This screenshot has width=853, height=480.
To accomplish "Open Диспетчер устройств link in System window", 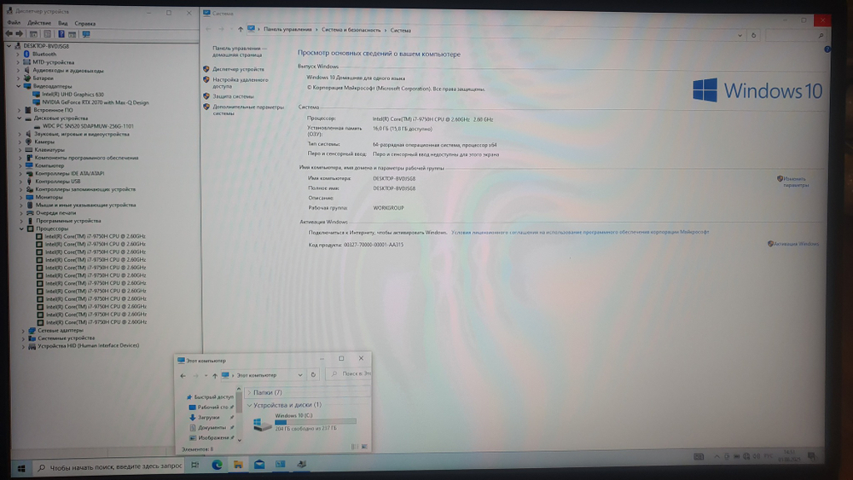I will [238, 69].
